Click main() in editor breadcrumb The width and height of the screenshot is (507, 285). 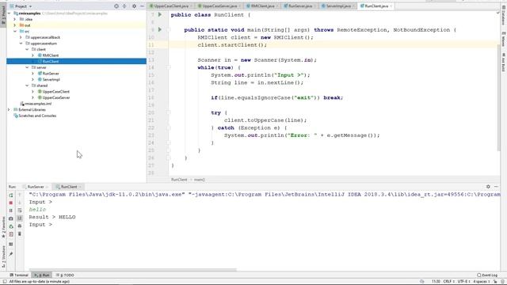click(200, 180)
